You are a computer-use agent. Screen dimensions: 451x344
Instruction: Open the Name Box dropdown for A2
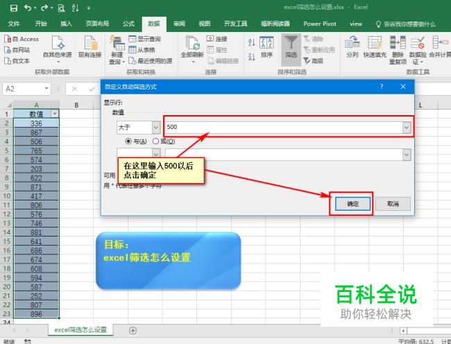[x=46, y=89]
